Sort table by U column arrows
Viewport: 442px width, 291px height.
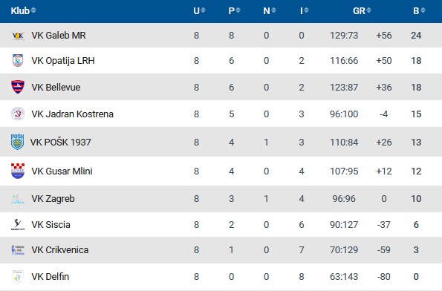tap(199, 10)
